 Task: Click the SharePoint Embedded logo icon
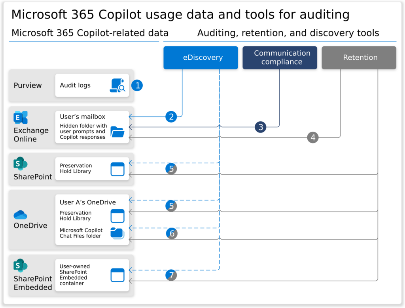click(21, 265)
